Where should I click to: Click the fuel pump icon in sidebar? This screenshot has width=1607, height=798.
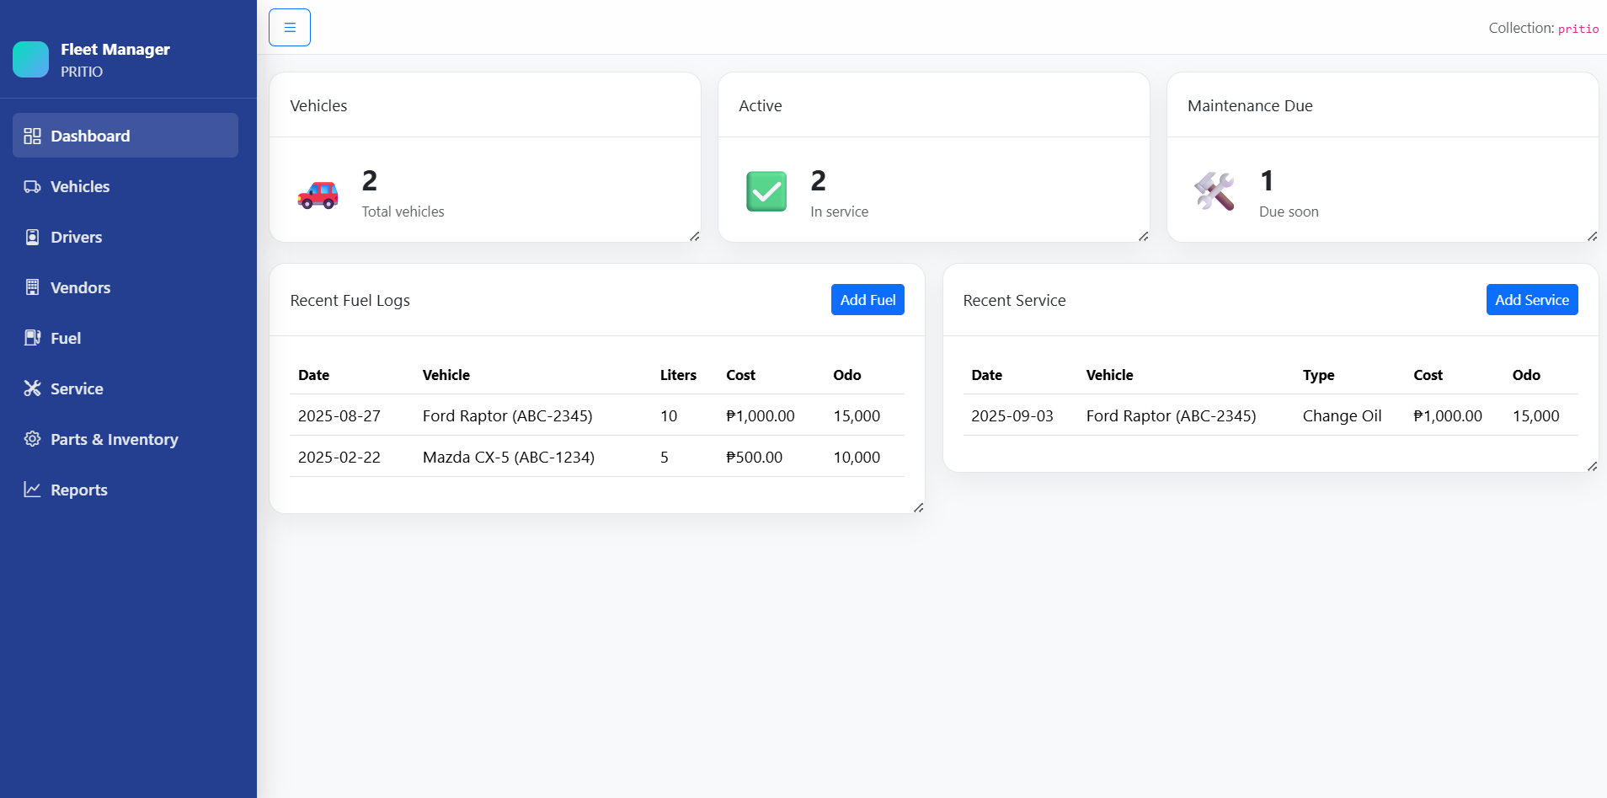pyautogui.click(x=32, y=338)
